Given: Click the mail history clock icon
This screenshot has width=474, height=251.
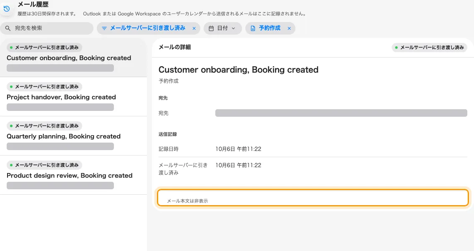Looking at the screenshot, I should [x=7, y=9].
